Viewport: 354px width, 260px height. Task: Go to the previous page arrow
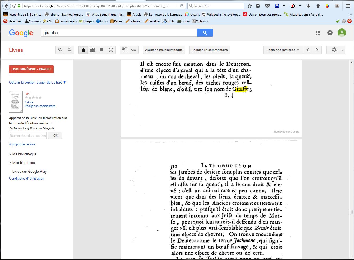[308, 50]
